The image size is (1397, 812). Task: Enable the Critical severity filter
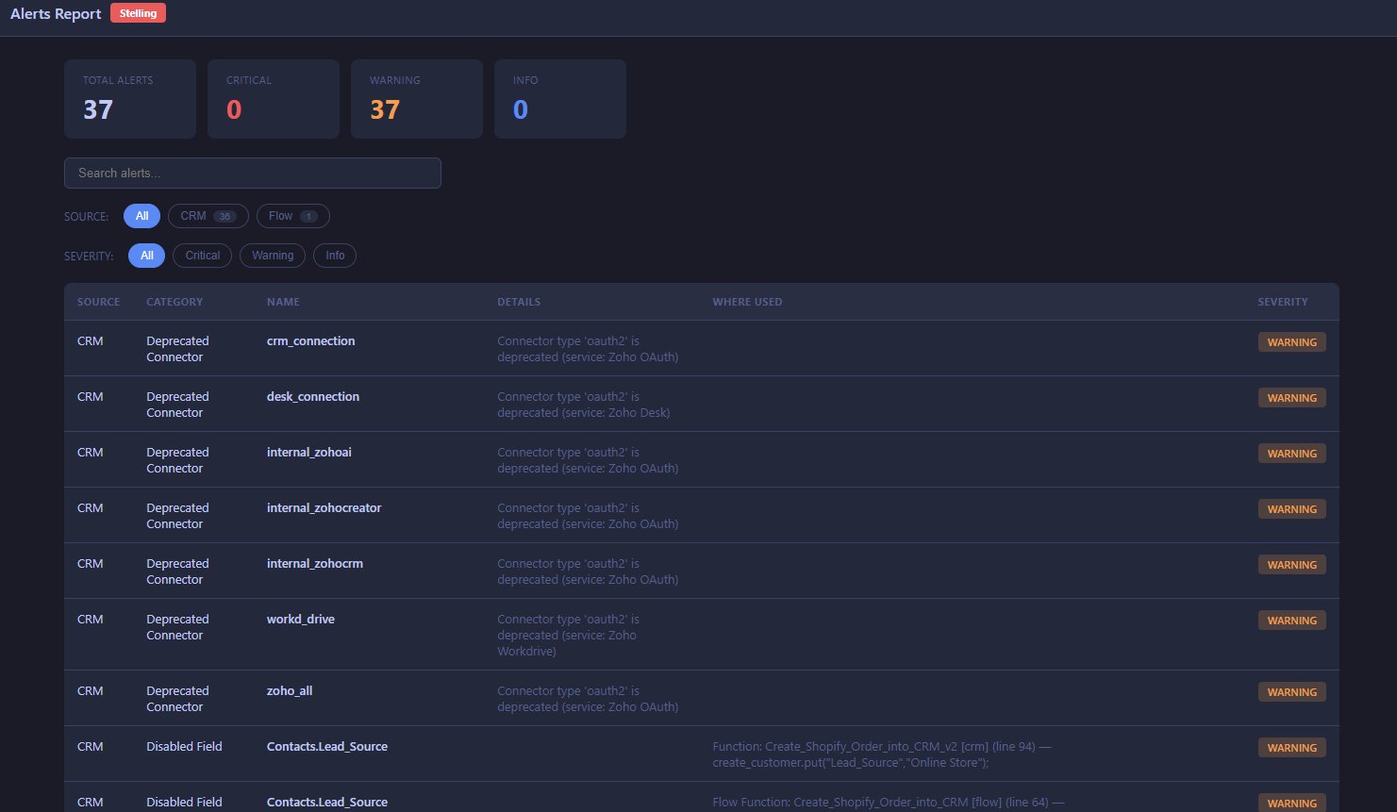click(x=201, y=255)
